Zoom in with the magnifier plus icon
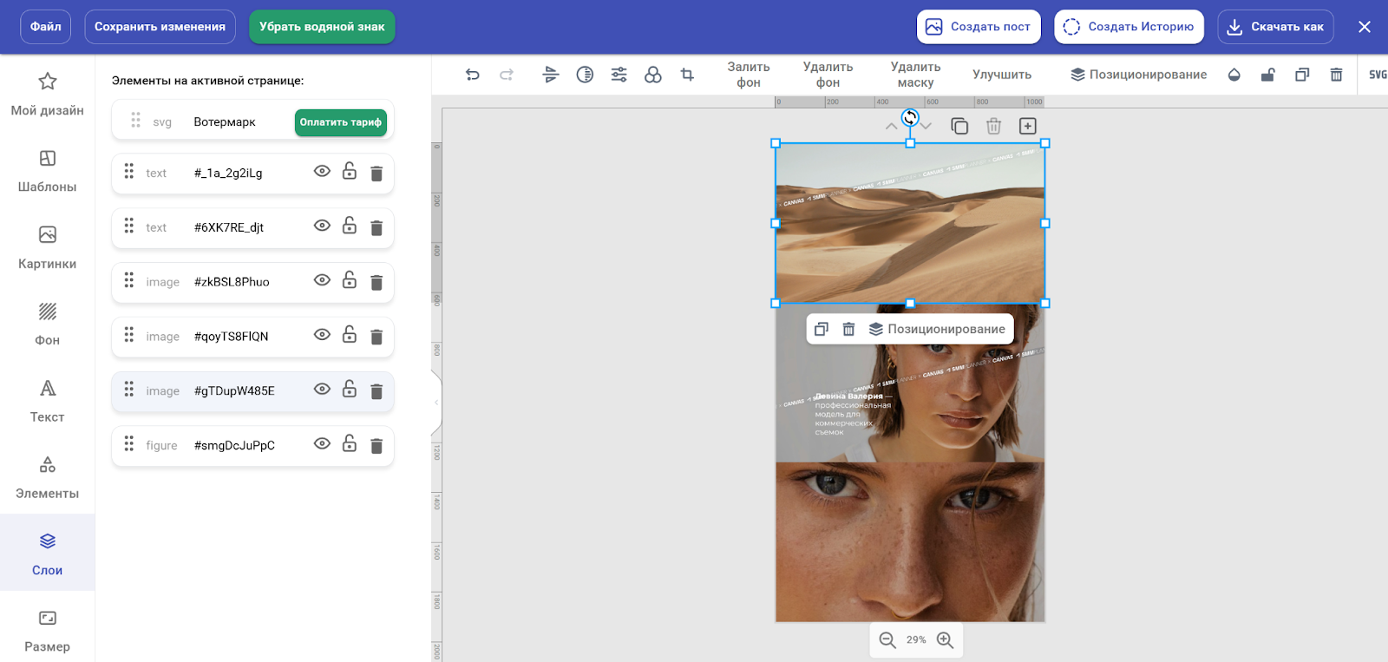This screenshot has width=1388, height=662. [x=945, y=640]
